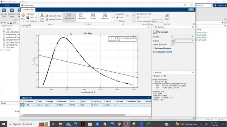The height and width of the screenshot is (127, 227).
Task: Choose Exponential fit type
Action: [x=81, y=17]
